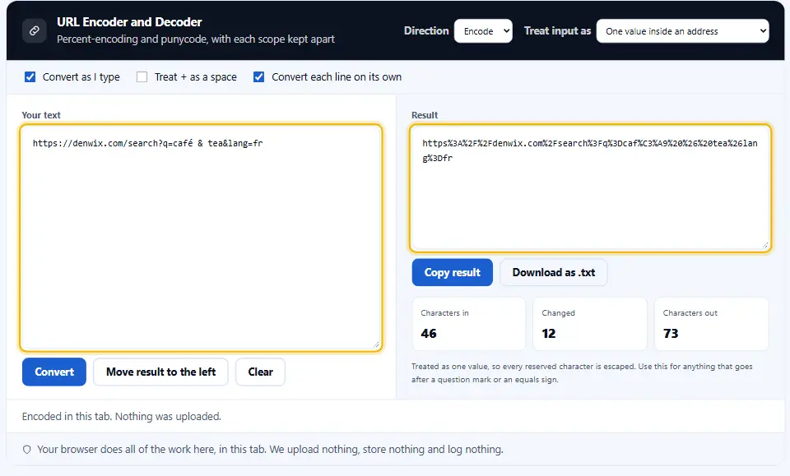The height and width of the screenshot is (476, 790).
Task: Click the Result label
Action: 425,115
